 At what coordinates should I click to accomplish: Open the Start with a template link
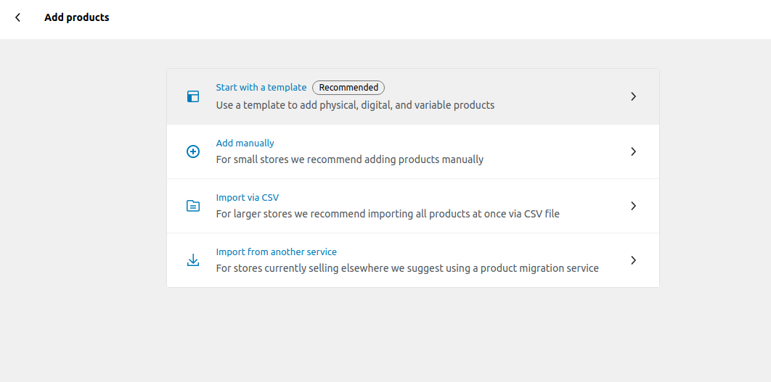tap(261, 88)
